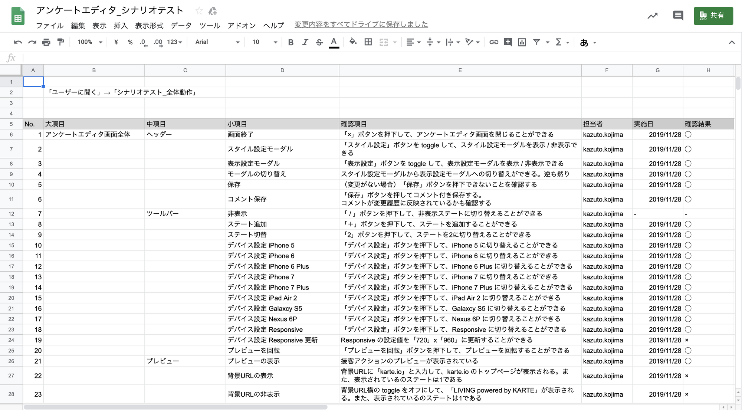The height and width of the screenshot is (410, 742).
Task: Open the text color picker
Action: [x=334, y=42]
